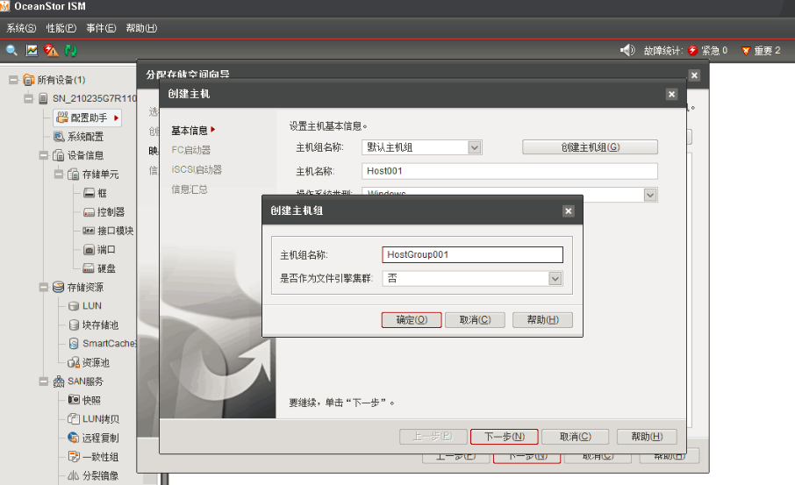The image size is (795, 485).
Task: Click the SAN服务 node icon
Action: [x=59, y=382]
